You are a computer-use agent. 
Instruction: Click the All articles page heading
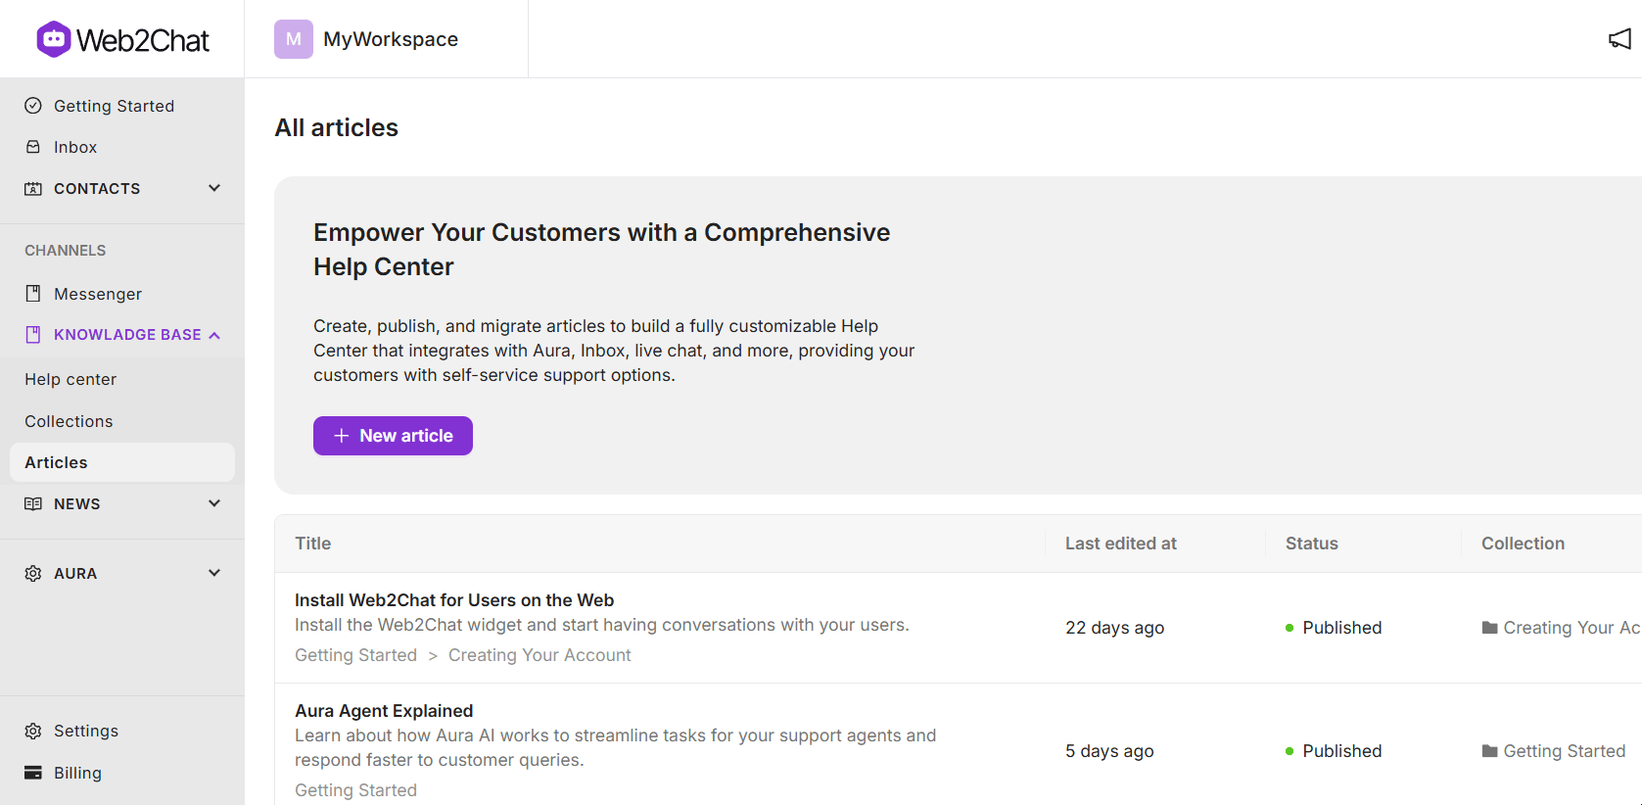coord(336,127)
